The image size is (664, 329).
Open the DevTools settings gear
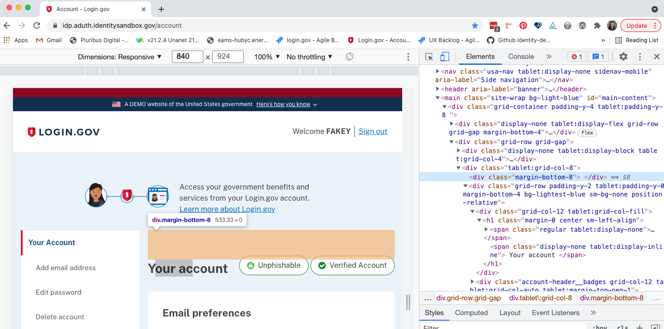(x=623, y=57)
